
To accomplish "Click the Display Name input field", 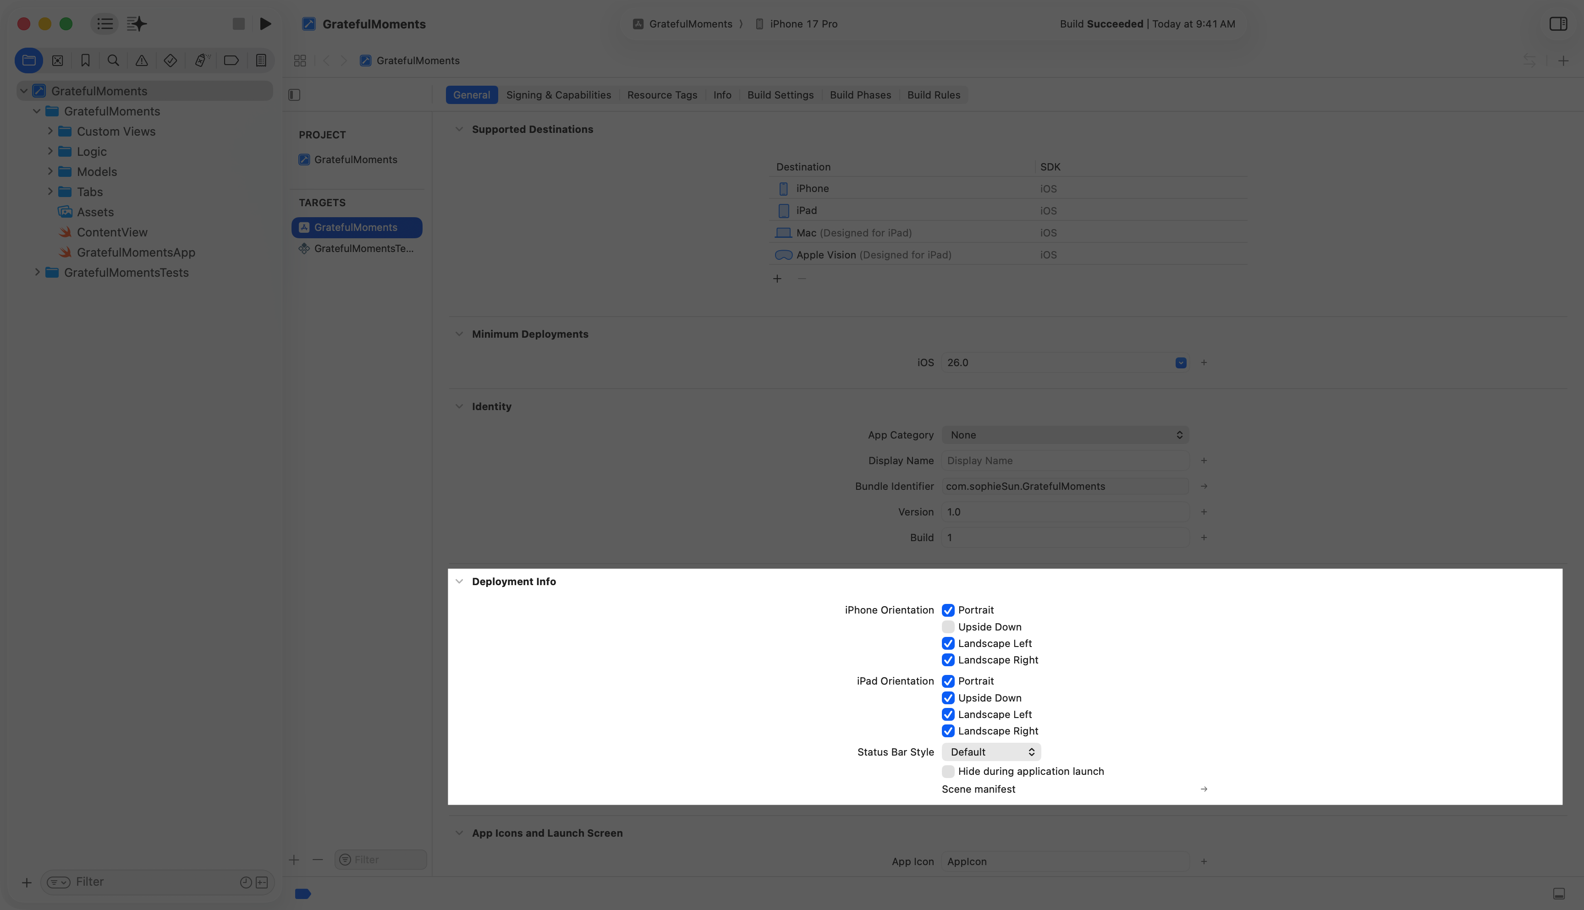I will pos(1065,460).
